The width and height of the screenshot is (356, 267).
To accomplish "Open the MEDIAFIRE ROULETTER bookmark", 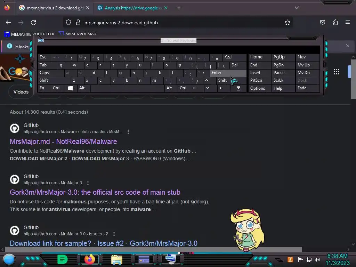I will 30,34.
